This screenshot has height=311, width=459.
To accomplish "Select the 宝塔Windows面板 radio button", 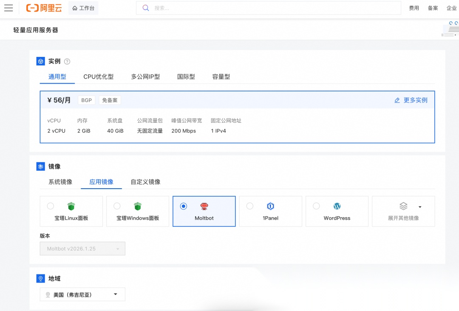I will 117,206.
